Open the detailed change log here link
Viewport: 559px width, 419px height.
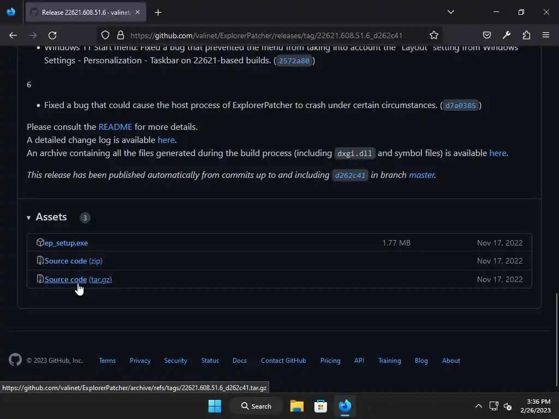pos(166,140)
